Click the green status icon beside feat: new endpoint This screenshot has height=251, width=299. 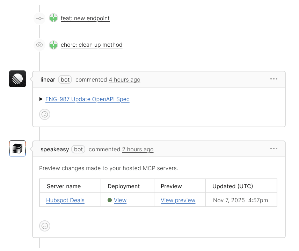[53, 18]
